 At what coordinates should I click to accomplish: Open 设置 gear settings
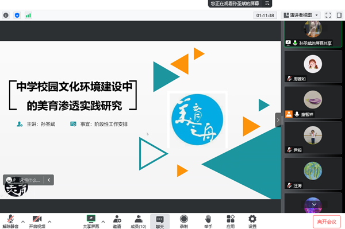[252, 222]
